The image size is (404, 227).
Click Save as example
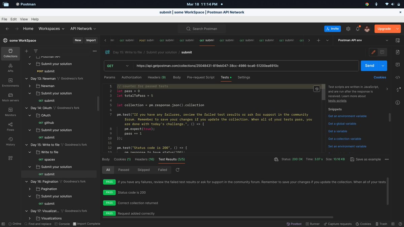(365, 159)
